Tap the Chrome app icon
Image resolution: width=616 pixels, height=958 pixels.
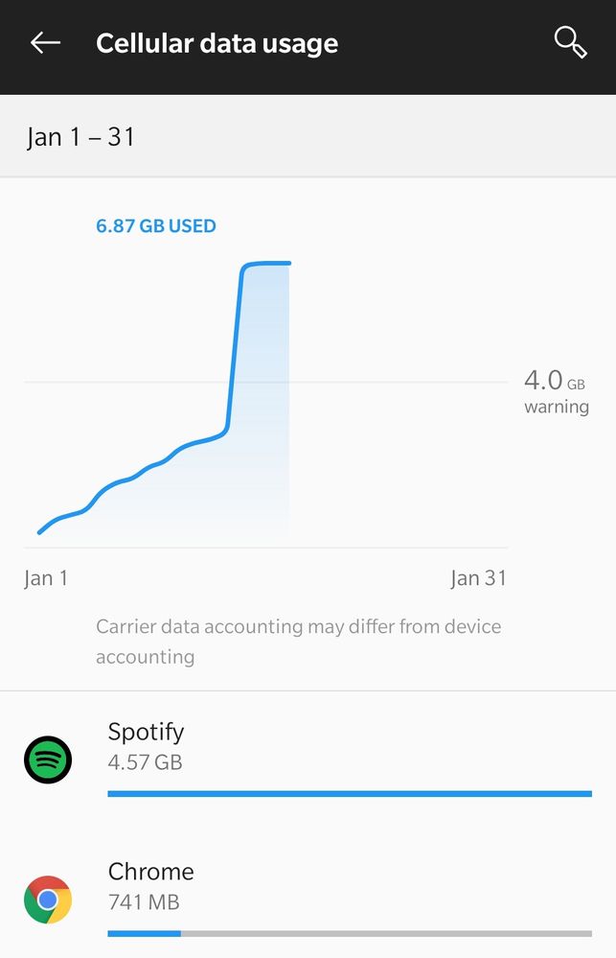click(x=48, y=900)
